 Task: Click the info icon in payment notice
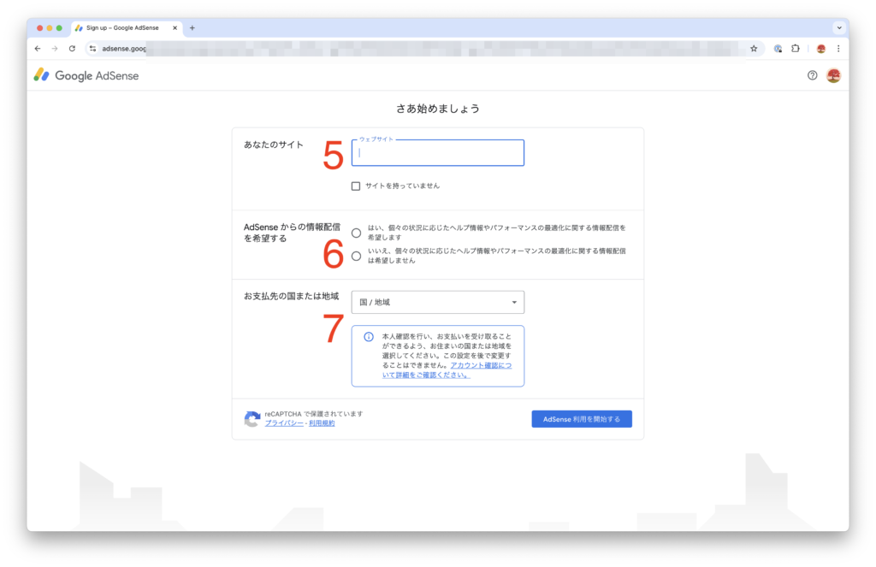(369, 337)
